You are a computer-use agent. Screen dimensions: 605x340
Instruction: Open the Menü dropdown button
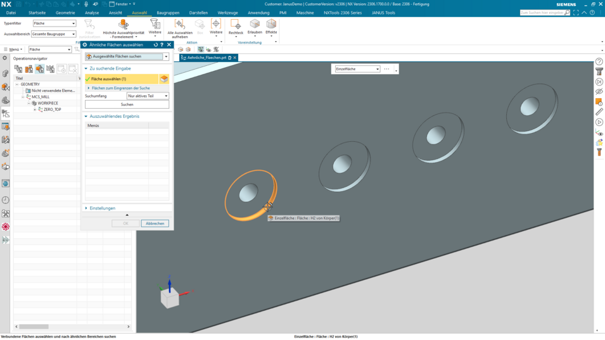(x=13, y=49)
